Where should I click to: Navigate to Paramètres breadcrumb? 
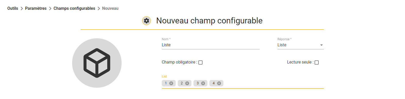pos(36,8)
